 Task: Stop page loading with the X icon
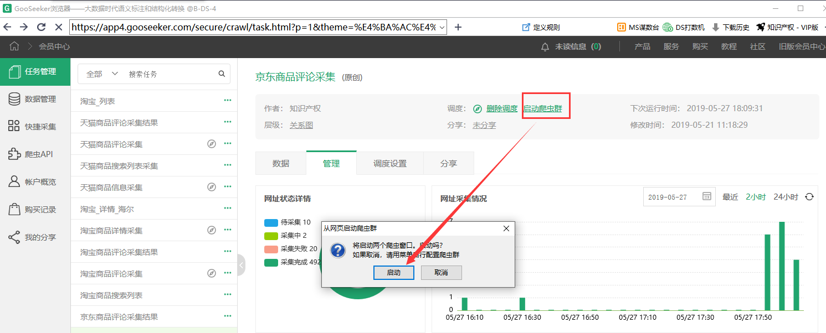[58, 27]
